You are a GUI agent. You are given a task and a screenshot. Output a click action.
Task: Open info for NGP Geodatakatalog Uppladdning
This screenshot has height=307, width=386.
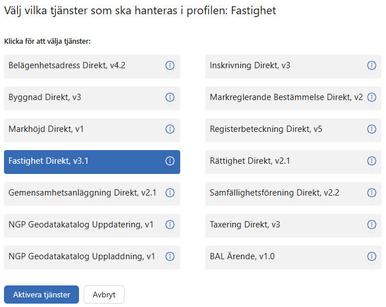pos(169,257)
